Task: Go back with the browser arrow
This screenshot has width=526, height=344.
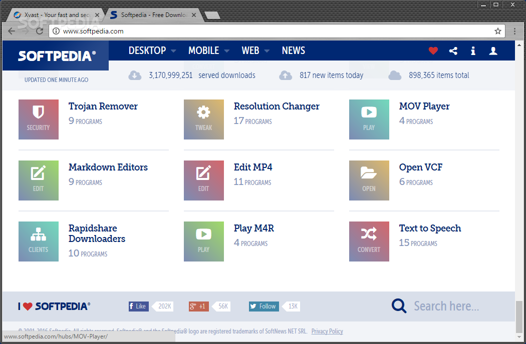Action: pyautogui.click(x=12, y=31)
